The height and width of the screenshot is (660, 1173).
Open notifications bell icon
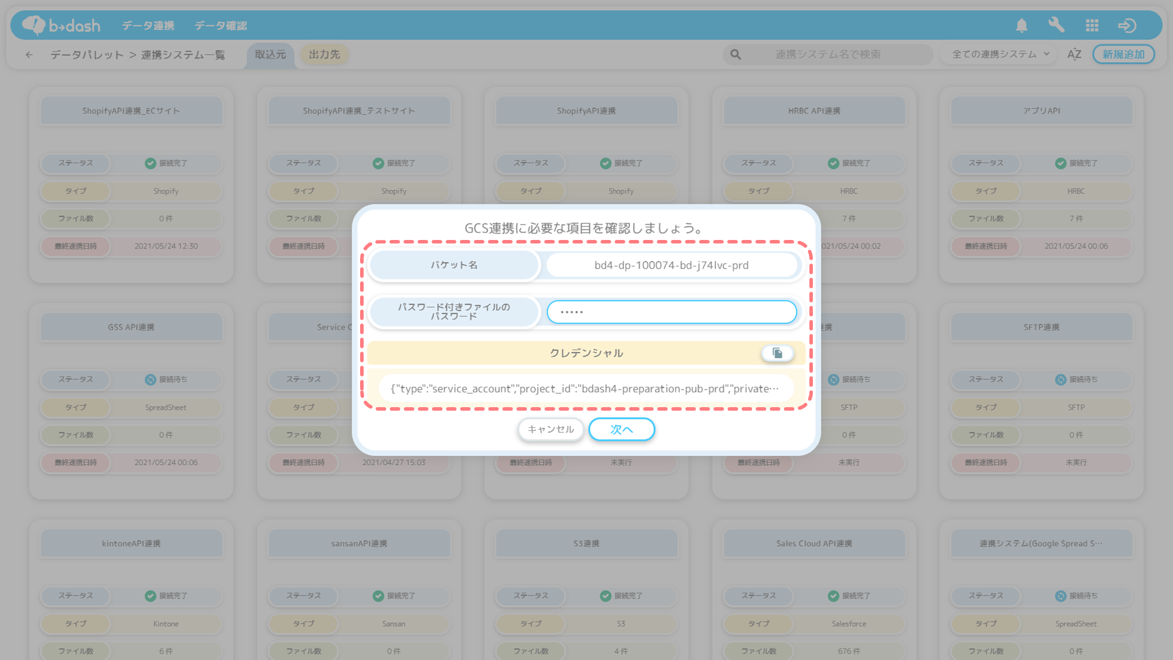pos(1022,25)
